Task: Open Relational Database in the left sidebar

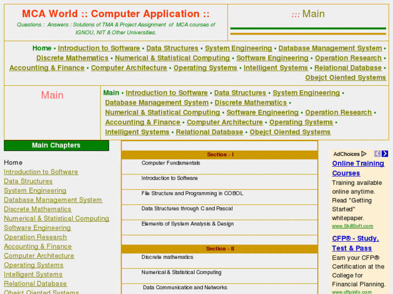Action: [35, 283]
